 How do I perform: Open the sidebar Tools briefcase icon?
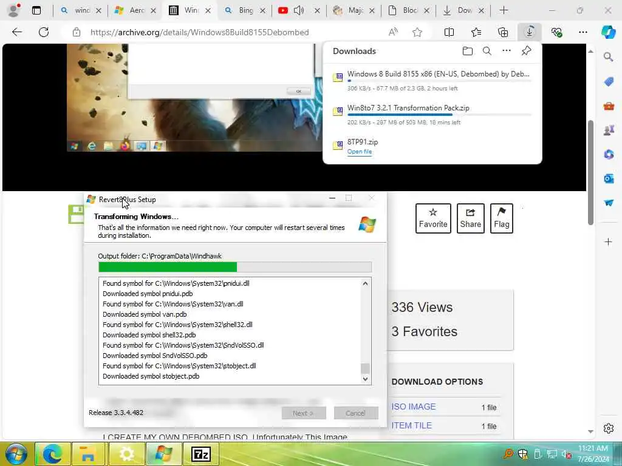coord(609,106)
